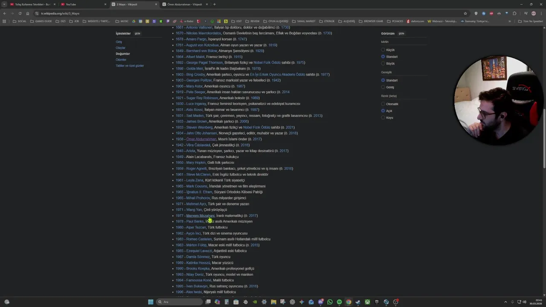Jump to Olaylar in contents
Image resolution: width=546 pixels, height=307 pixels.
click(x=121, y=48)
